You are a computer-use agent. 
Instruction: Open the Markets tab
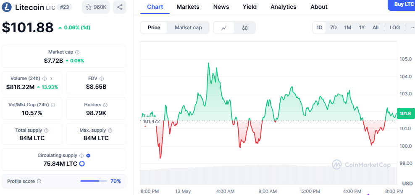point(188,7)
